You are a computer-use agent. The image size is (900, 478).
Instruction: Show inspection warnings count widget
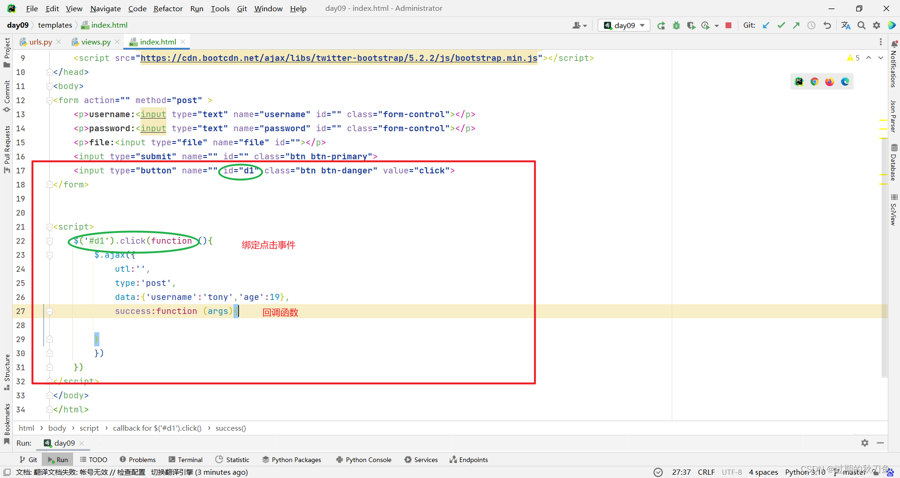[854, 58]
